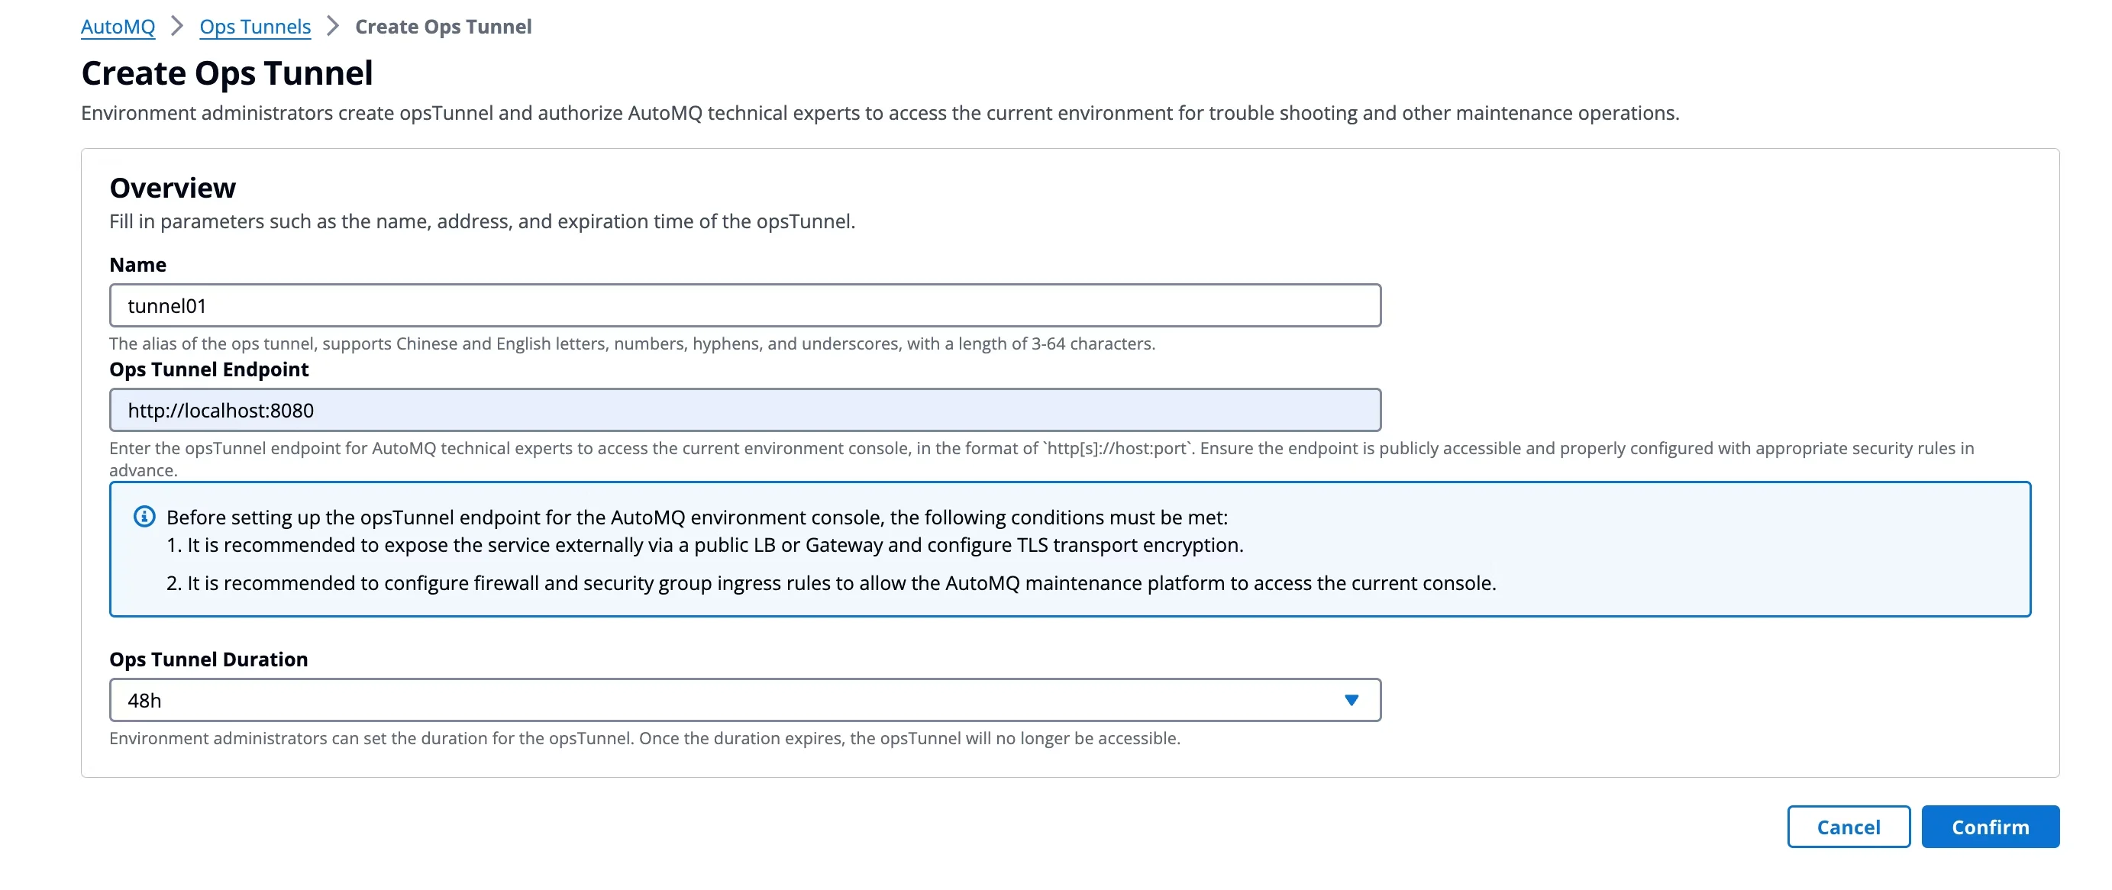Click the first recommendation about TLS encryption
The height and width of the screenshot is (890, 2112).
click(x=704, y=545)
